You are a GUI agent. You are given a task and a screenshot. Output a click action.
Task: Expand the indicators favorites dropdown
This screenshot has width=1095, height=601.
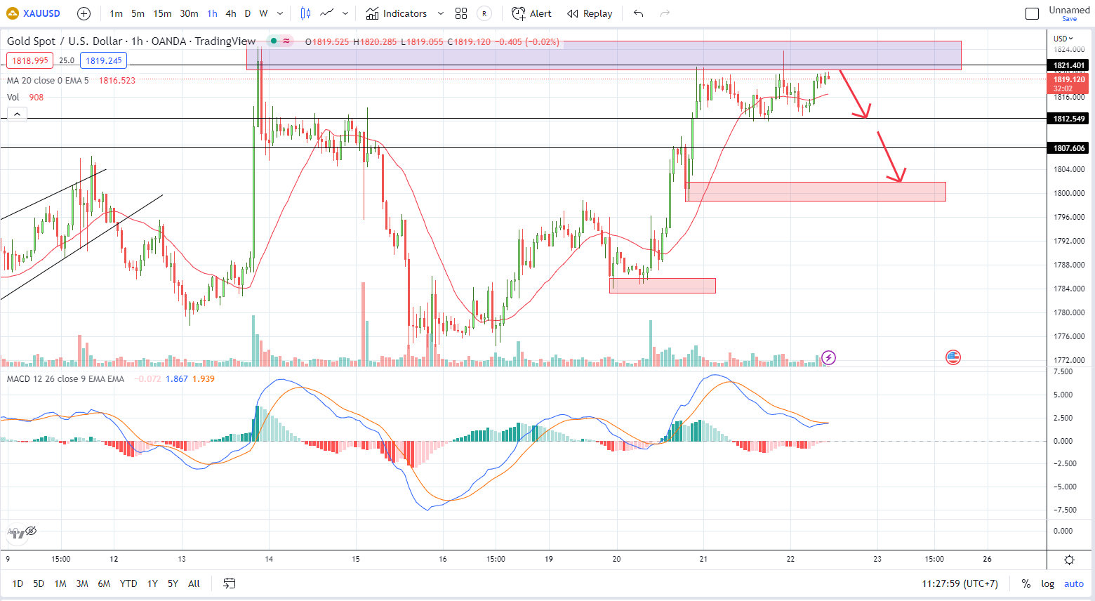[x=441, y=13]
